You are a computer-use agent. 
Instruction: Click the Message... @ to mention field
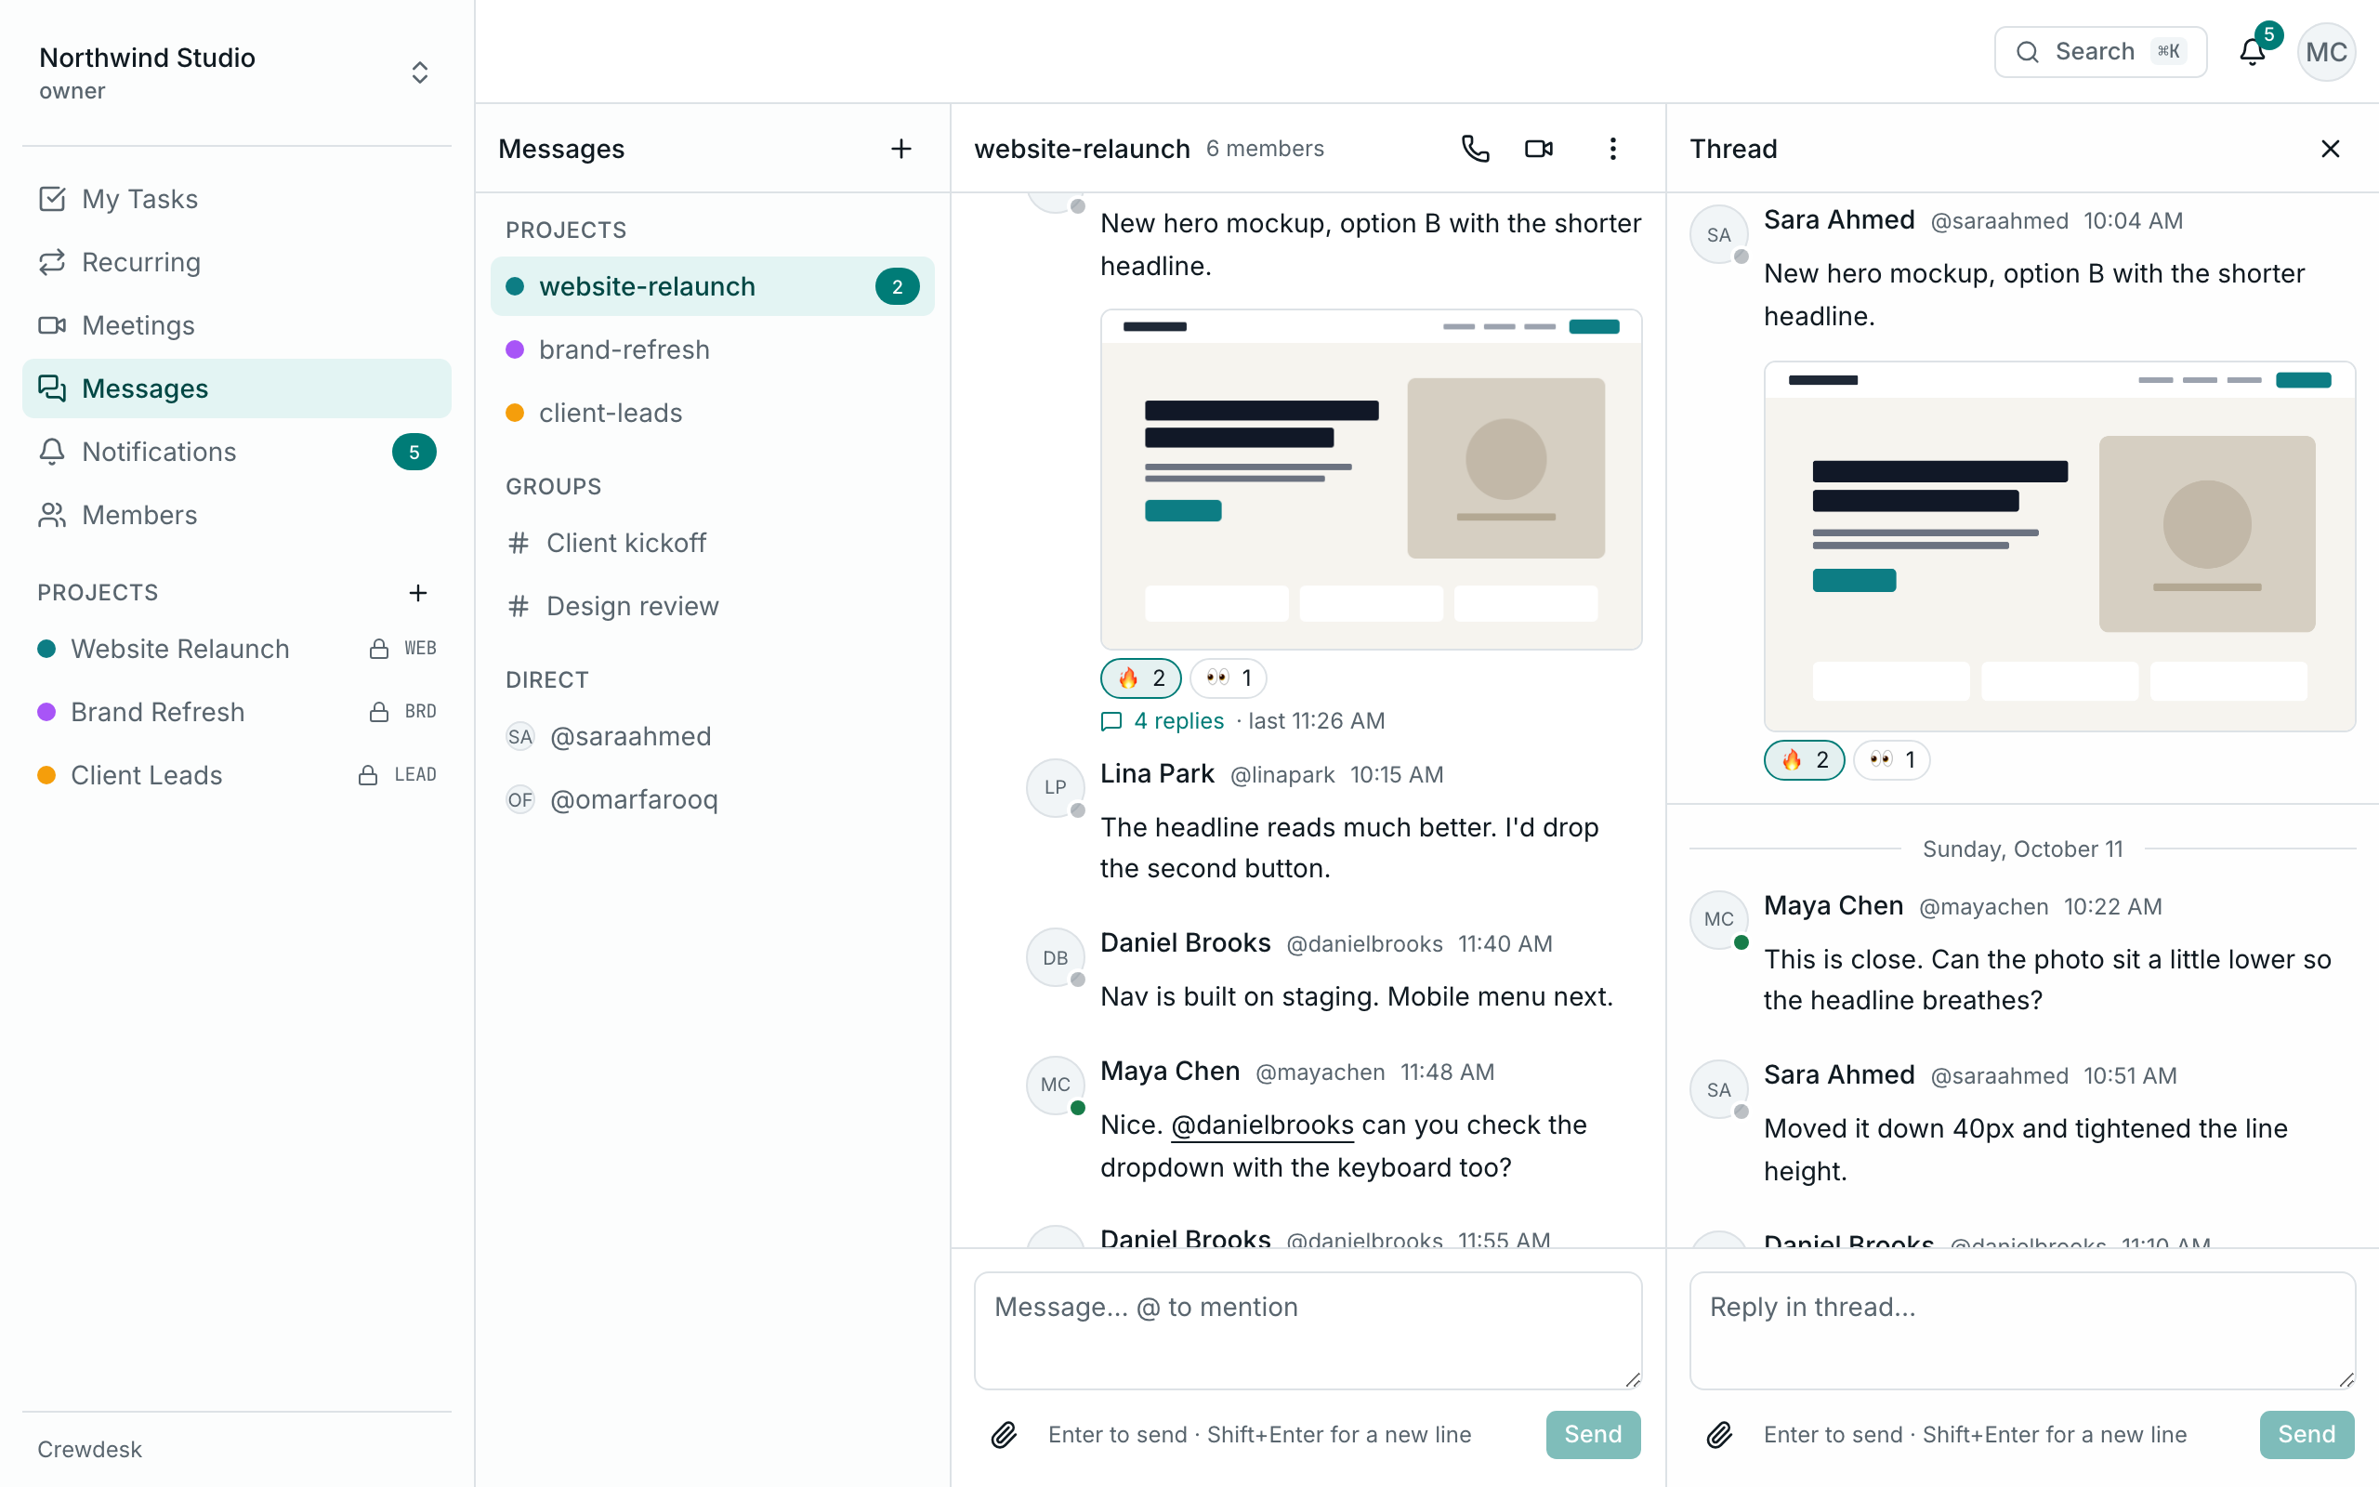[x=1308, y=1330]
